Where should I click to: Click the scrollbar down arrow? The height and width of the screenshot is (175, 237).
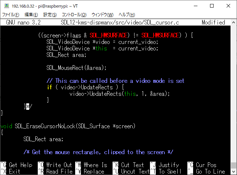point(233,172)
